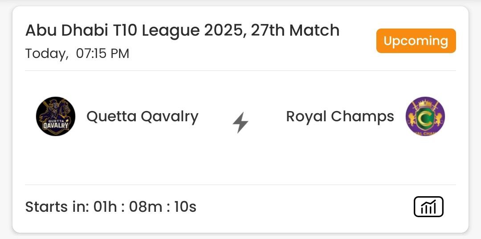Tap empty card space below the lightning bolt
481x239 pixels.
[240, 161]
